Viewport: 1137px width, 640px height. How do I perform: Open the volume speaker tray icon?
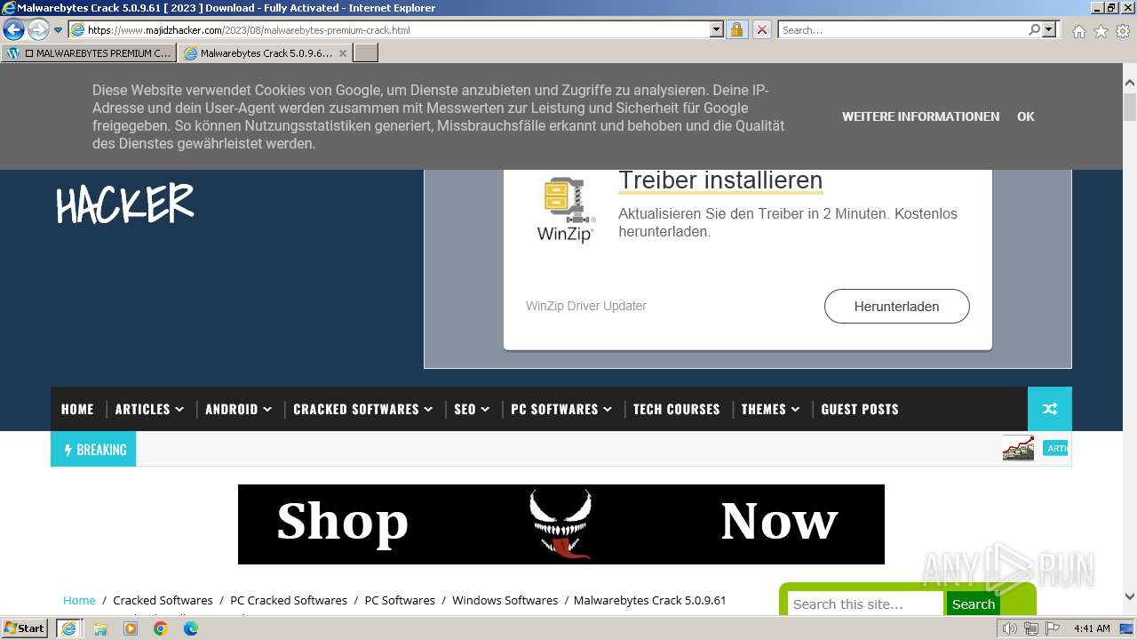(1009, 628)
